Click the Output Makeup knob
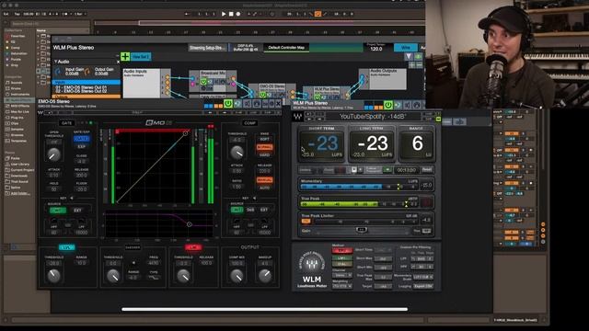 point(265,276)
